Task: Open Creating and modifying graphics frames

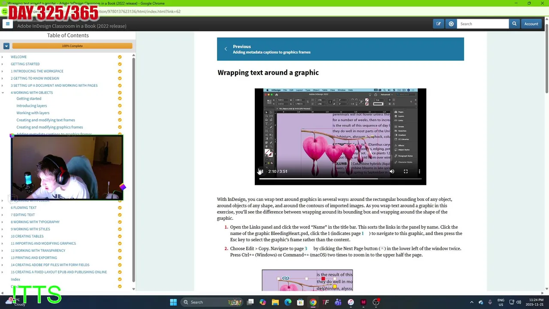Action: (50, 127)
